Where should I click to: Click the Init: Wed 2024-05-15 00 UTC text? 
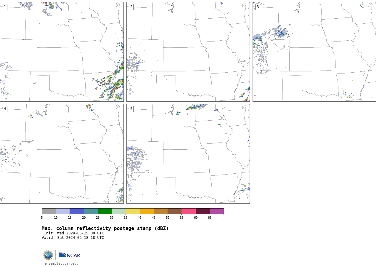click(x=74, y=233)
